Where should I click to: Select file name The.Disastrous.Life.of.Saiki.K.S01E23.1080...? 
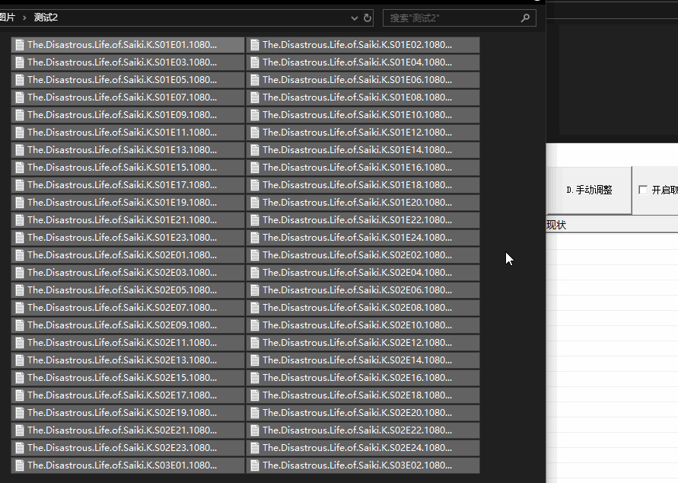tap(122, 238)
